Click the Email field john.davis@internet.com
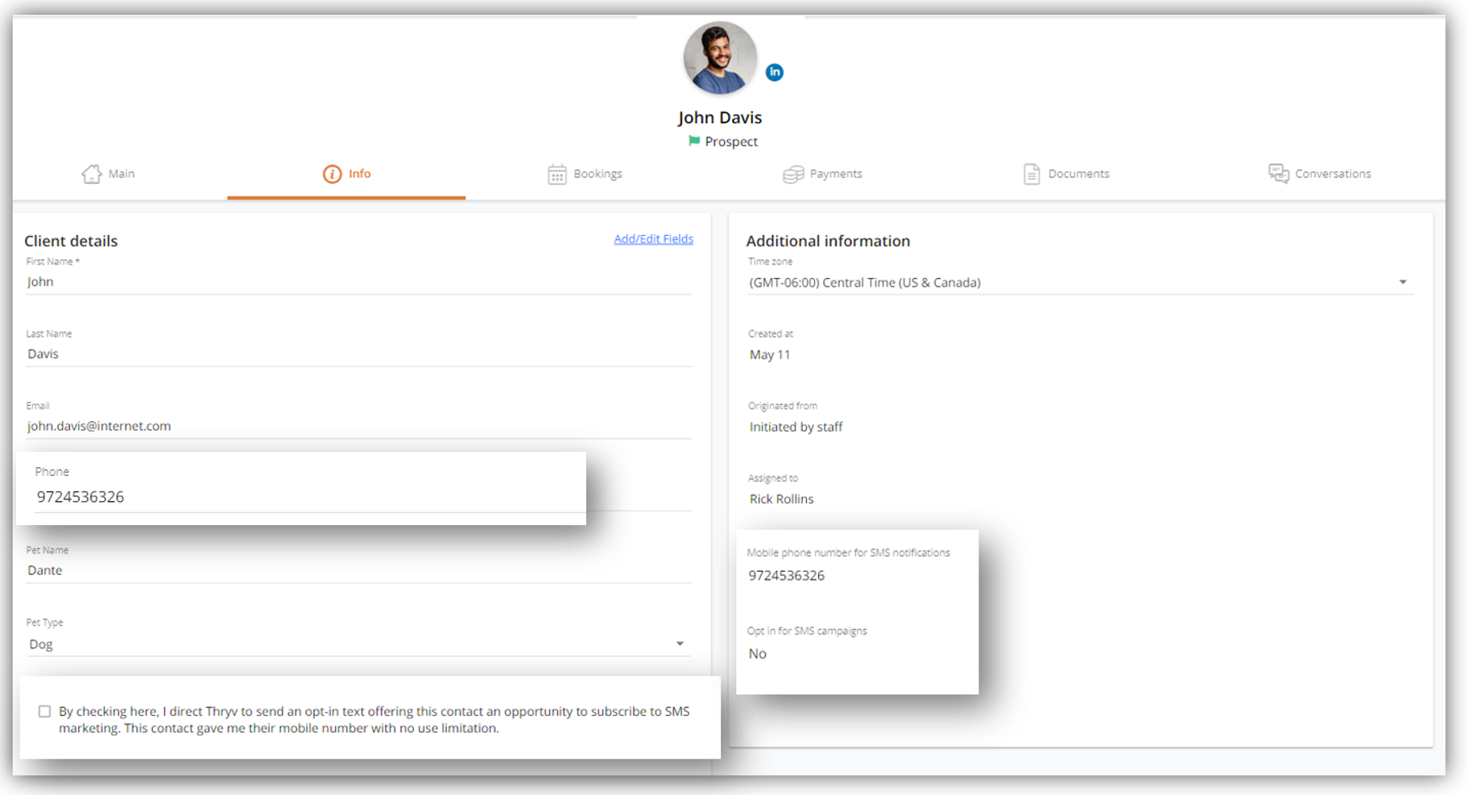1468x795 pixels. (358, 426)
